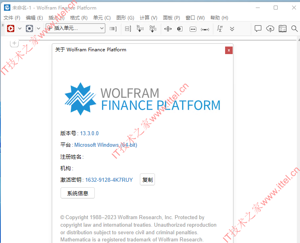Viewport: 300px width, 243px height.
Task: Close the About Wolfram Finance Platform dialog
Action: point(229,51)
